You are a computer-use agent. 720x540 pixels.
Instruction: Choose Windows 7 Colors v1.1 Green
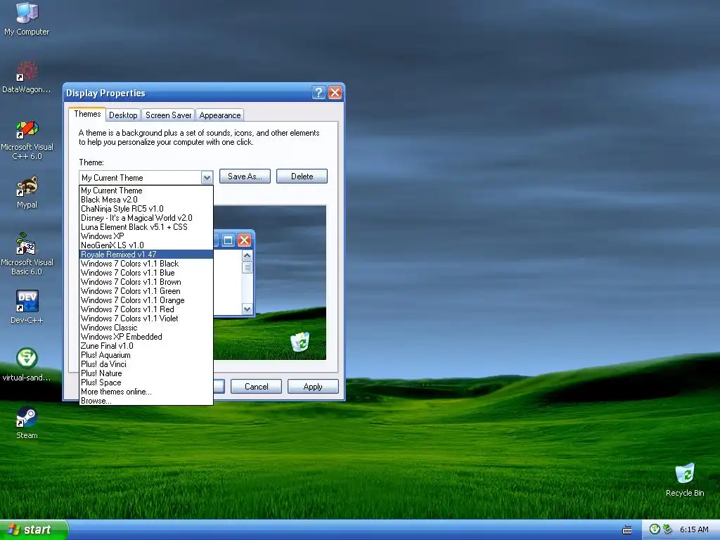146,291
